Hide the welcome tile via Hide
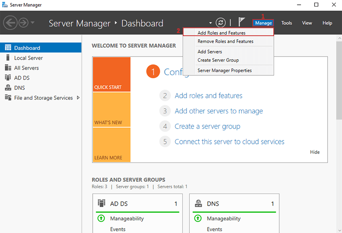Screen dimensions: 342x233 315,152
